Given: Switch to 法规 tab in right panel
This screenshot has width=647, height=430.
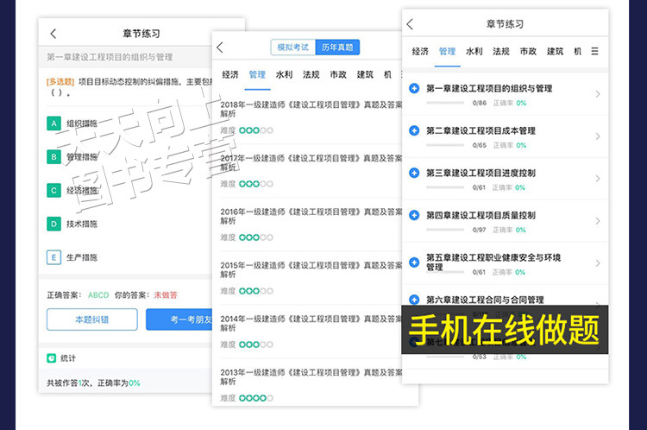Looking at the screenshot, I should pos(501,51).
